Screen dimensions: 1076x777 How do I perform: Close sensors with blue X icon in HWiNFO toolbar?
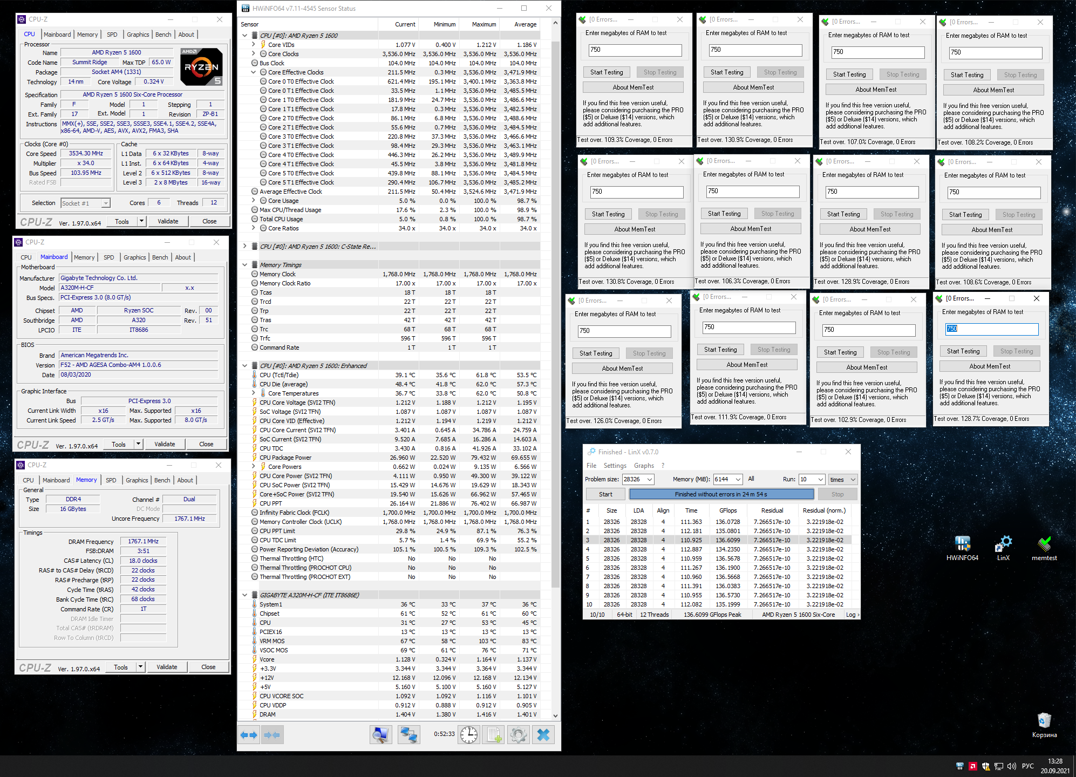click(543, 735)
